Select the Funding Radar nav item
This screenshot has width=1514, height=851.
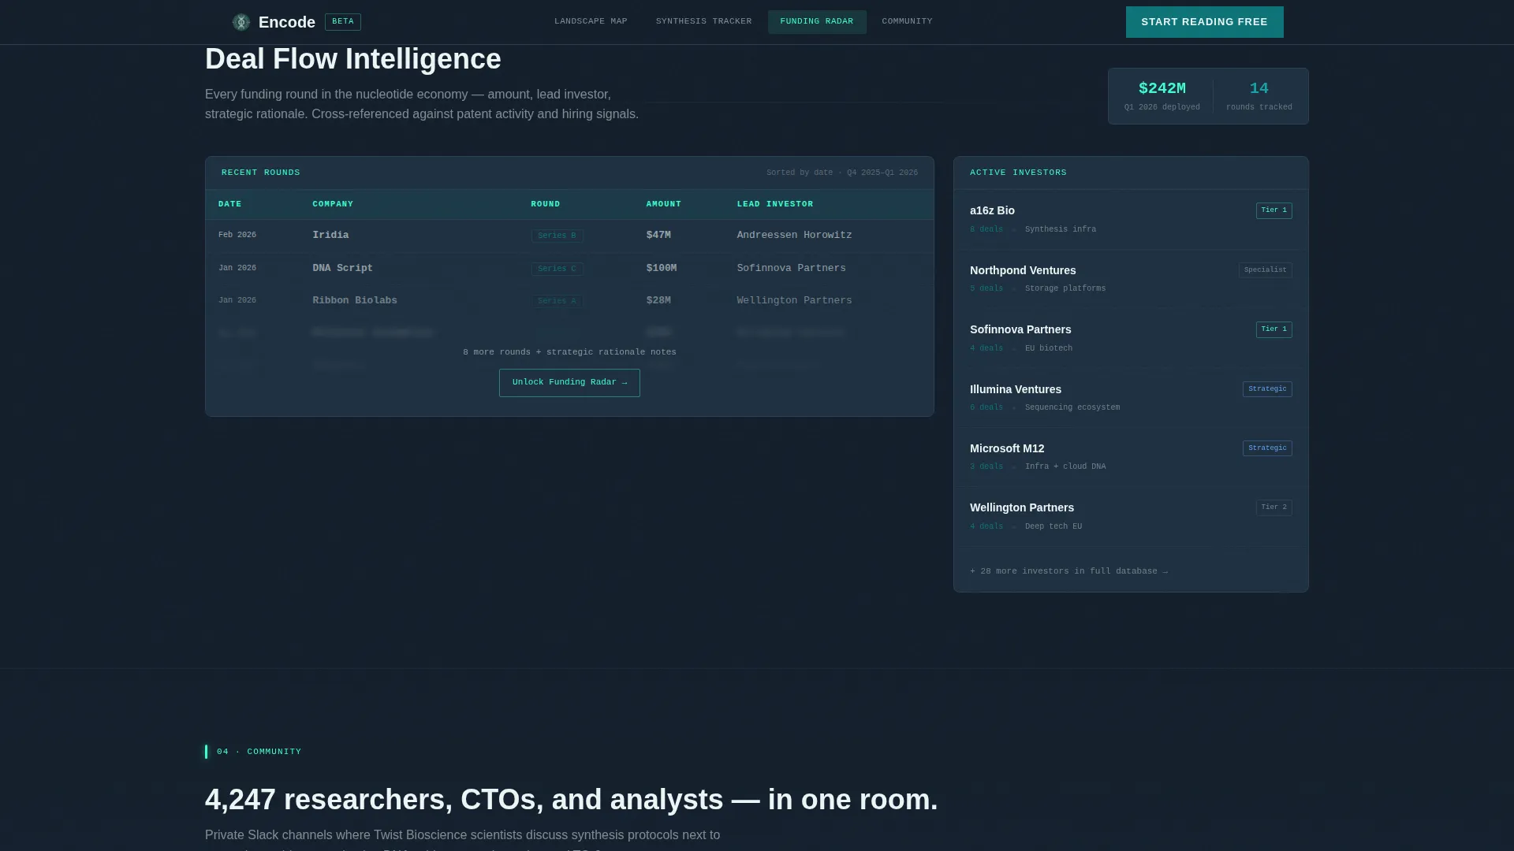coord(817,21)
